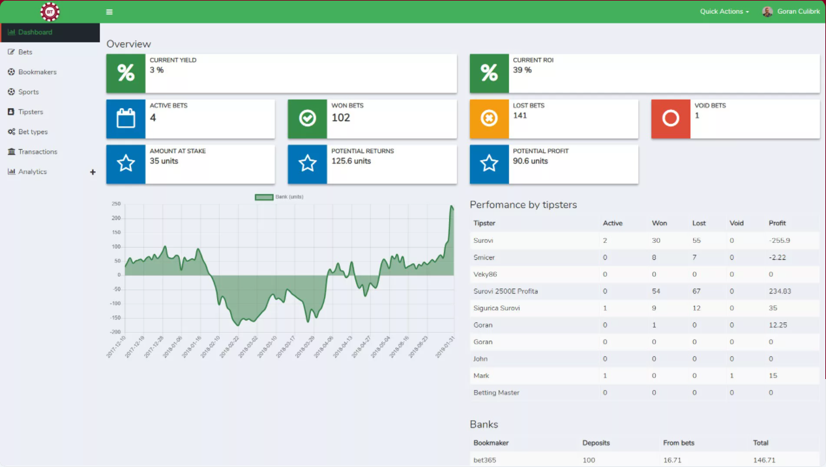
Task: Click the Void Bets red circle icon
Action: point(671,119)
